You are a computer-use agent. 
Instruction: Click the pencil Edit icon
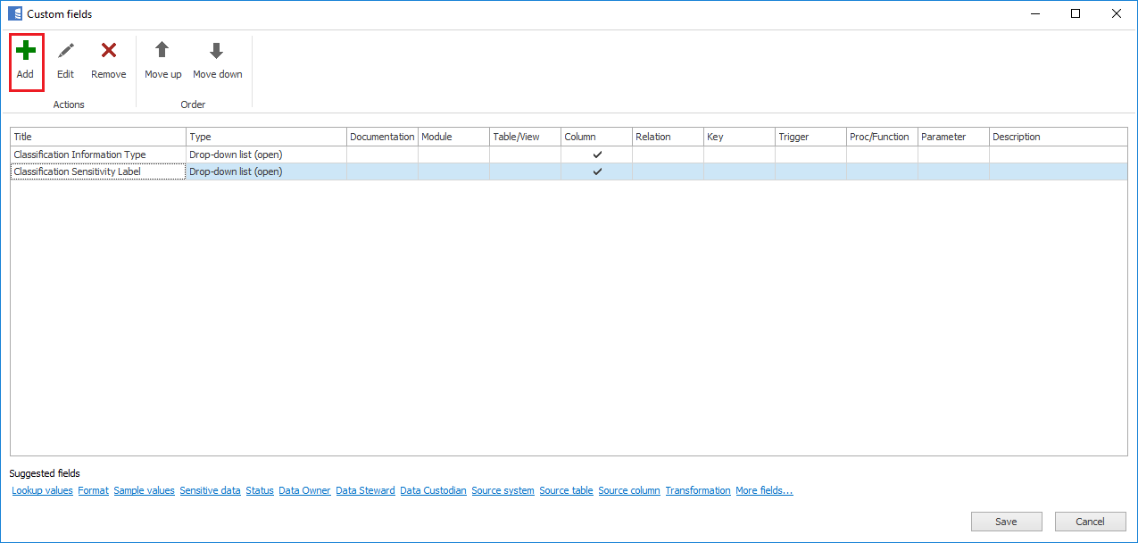click(x=66, y=51)
